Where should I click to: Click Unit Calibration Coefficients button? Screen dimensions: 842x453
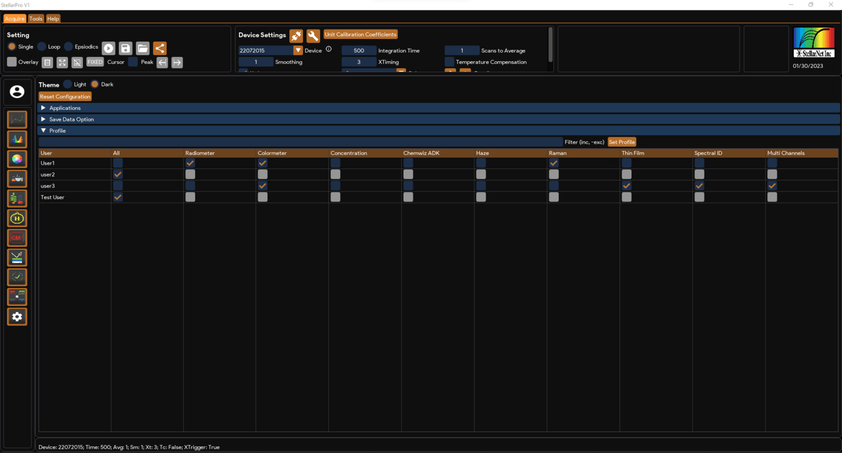point(360,34)
